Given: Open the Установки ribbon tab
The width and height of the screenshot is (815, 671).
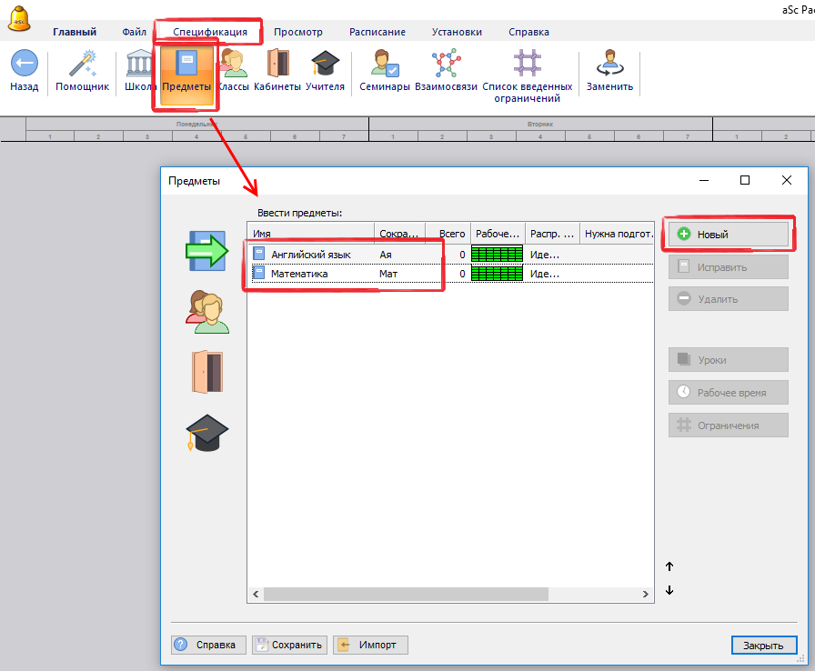Looking at the screenshot, I should tap(457, 32).
